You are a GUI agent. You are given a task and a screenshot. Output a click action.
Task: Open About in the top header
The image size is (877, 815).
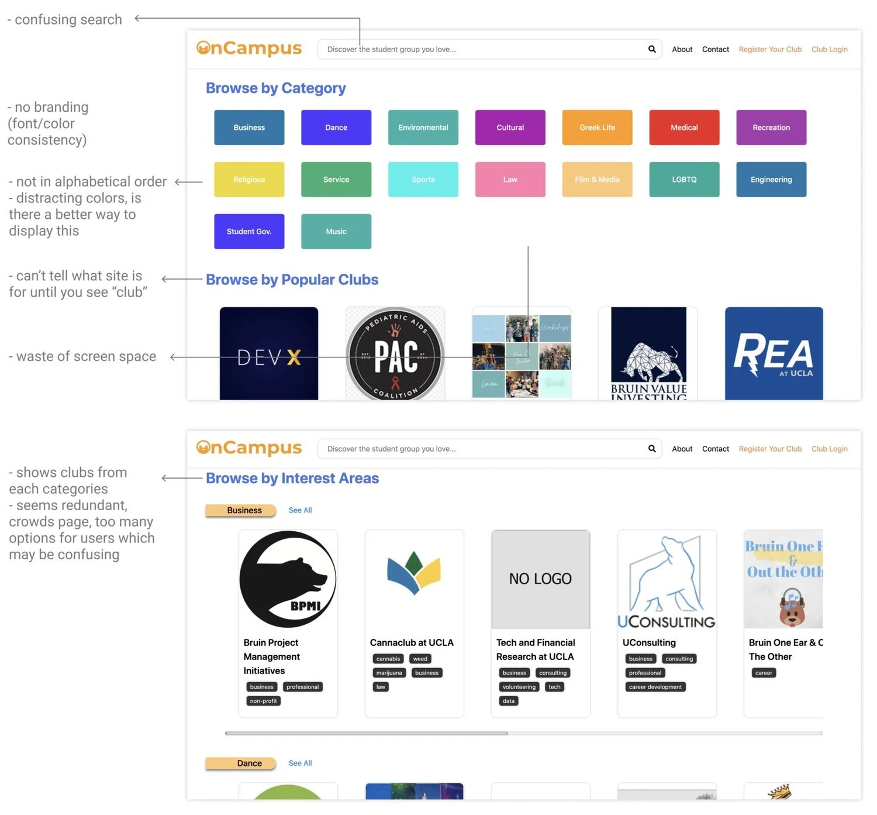pyautogui.click(x=682, y=49)
